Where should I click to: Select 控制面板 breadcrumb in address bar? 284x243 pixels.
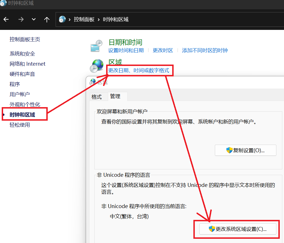click(x=84, y=19)
